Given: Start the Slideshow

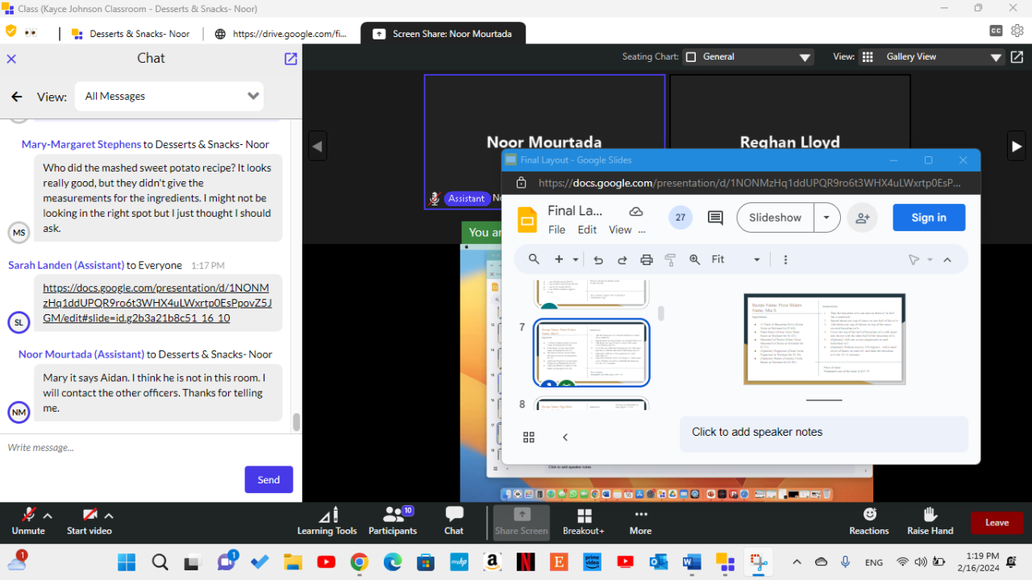Looking at the screenshot, I should tap(775, 217).
